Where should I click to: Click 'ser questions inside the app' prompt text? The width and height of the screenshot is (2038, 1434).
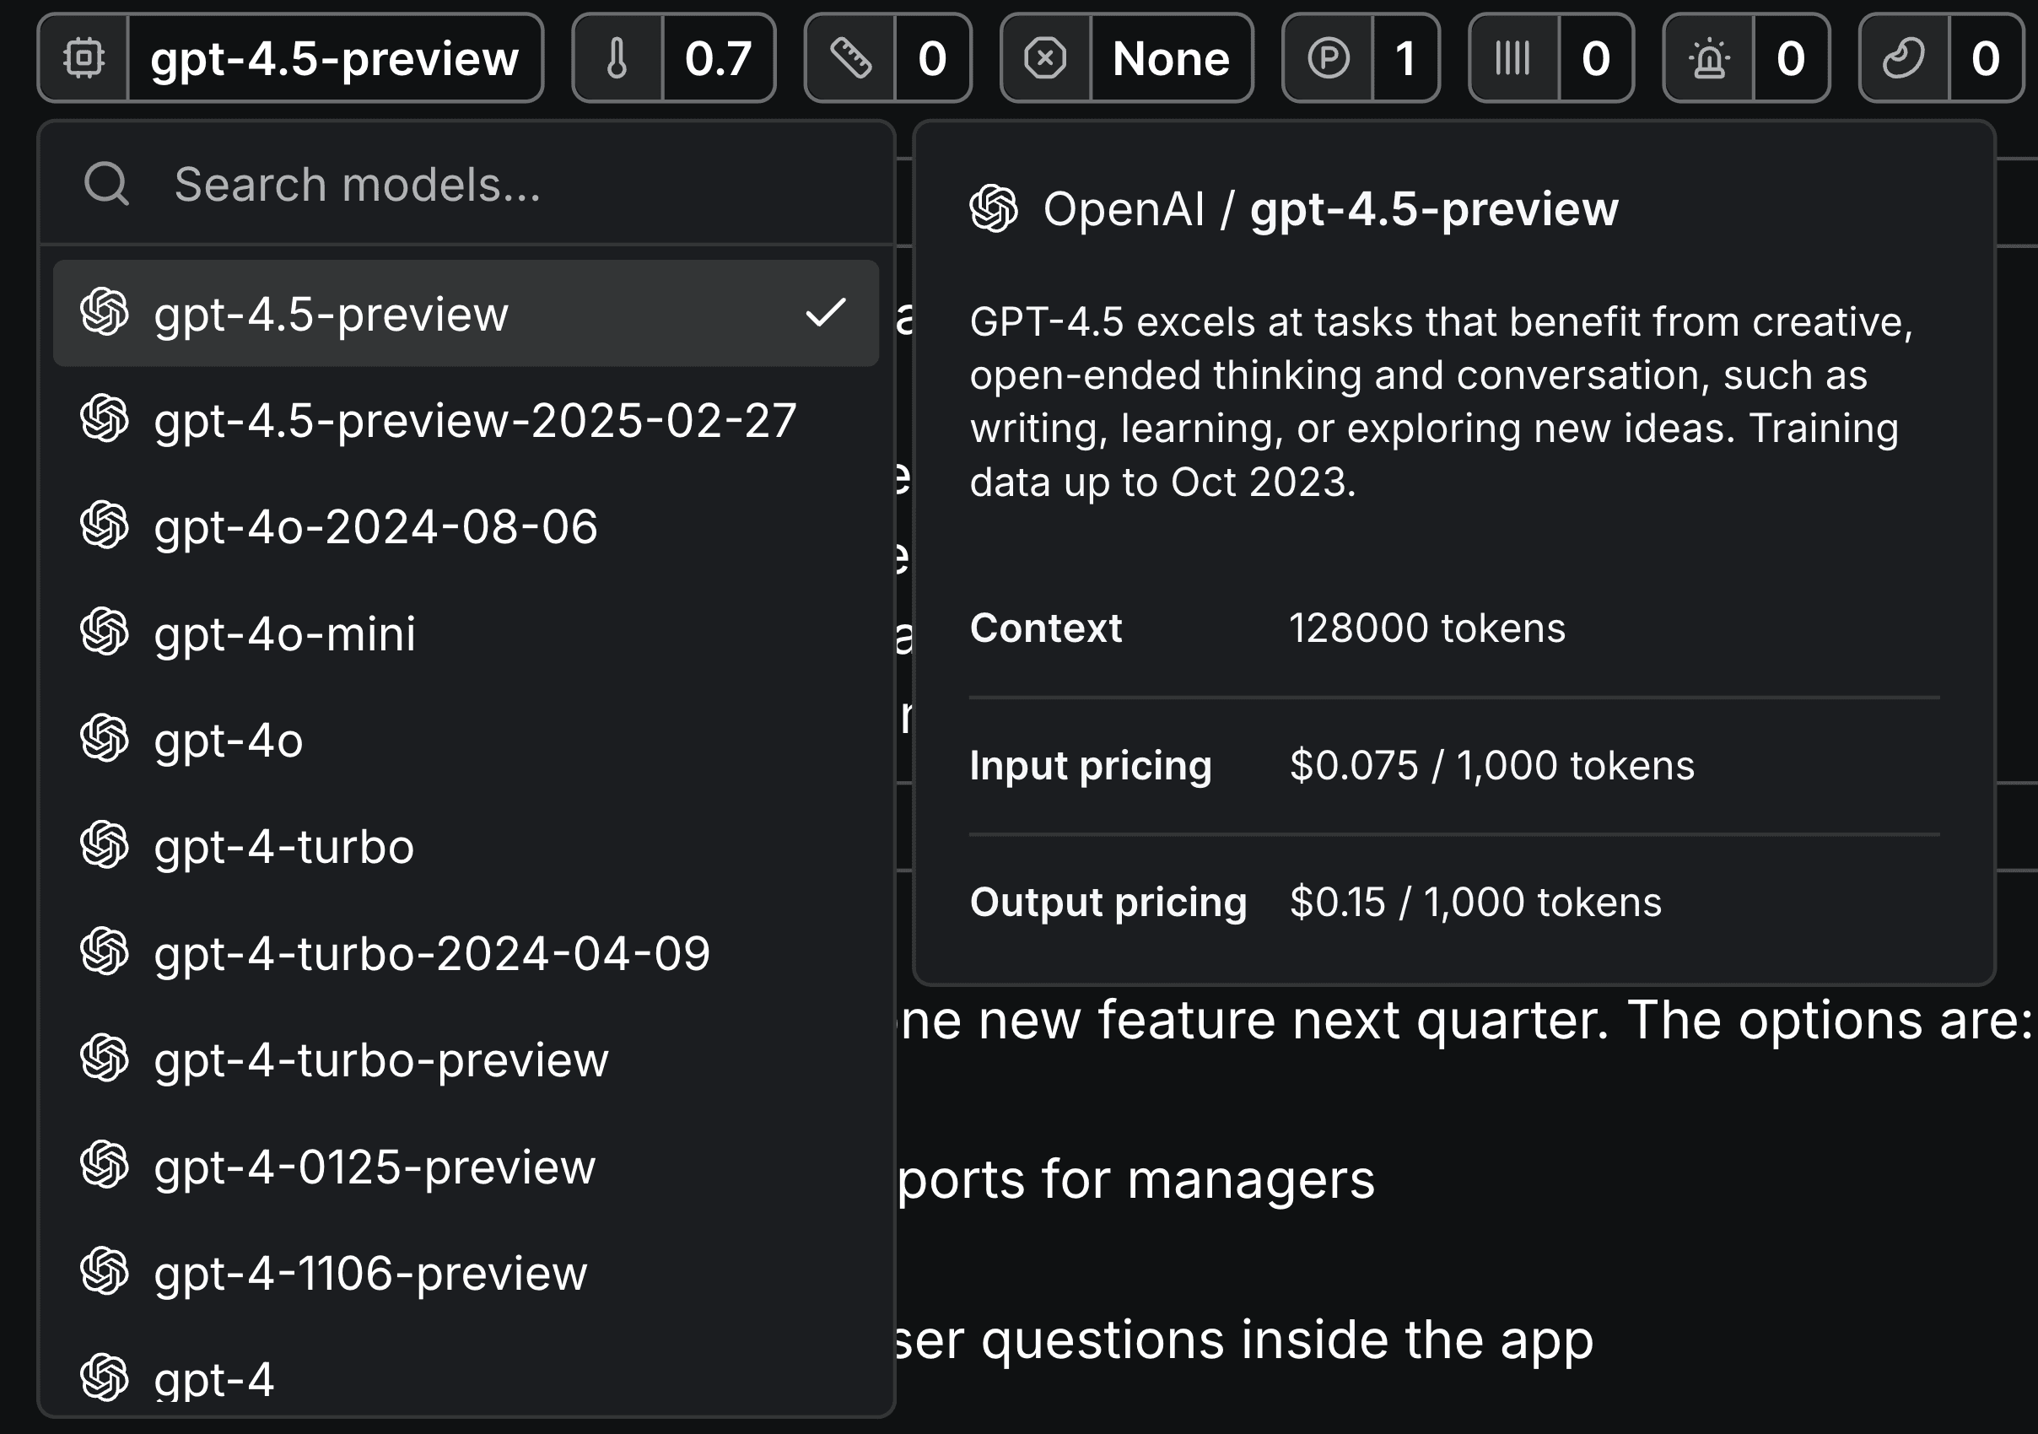[x=1244, y=1340]
